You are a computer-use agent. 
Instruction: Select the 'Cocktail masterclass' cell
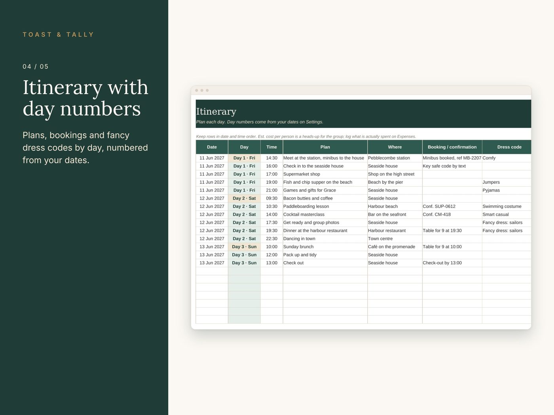[325, 215]
